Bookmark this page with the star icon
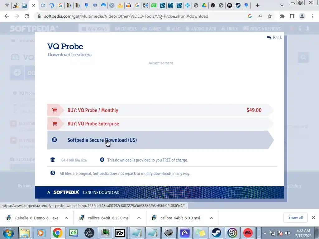 point(270,16)
